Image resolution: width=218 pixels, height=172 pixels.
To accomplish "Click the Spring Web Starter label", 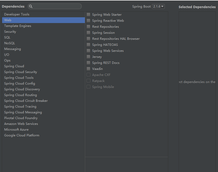I will point(107,15).
